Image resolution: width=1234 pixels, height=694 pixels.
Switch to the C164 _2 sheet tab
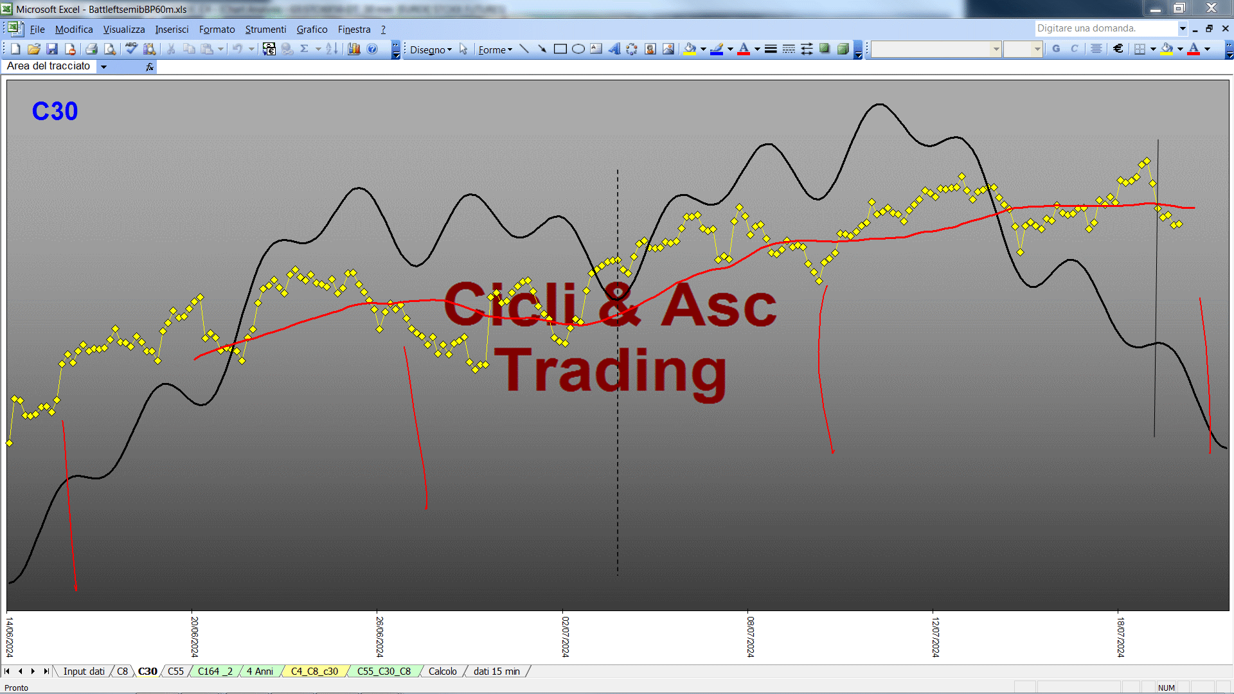[215, 672]
